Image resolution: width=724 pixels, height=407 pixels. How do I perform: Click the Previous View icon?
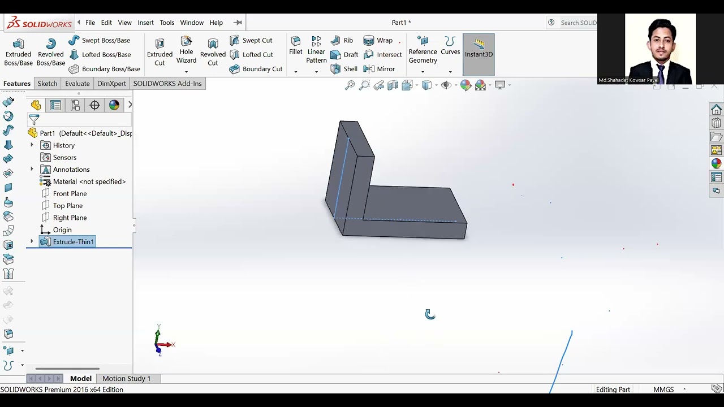379,85
